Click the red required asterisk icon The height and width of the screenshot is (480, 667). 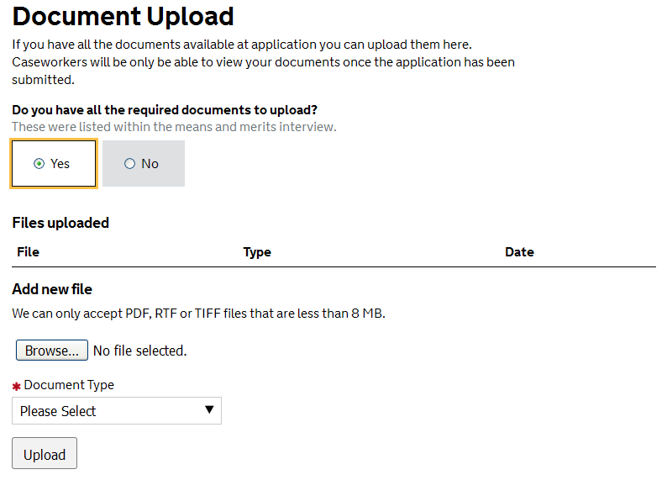[x=16, y=387]
